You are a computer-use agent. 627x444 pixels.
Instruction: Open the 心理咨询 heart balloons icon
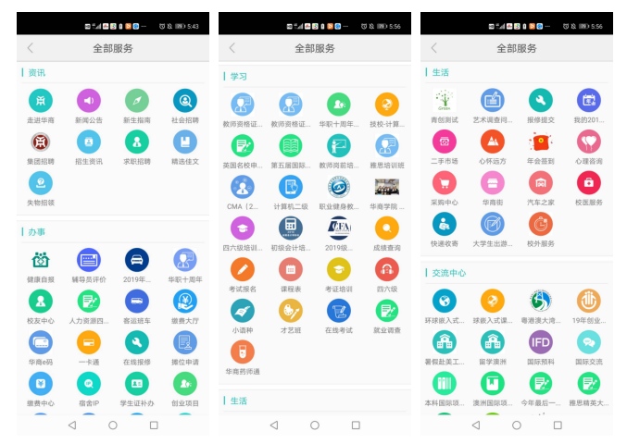tap(589, 142)
